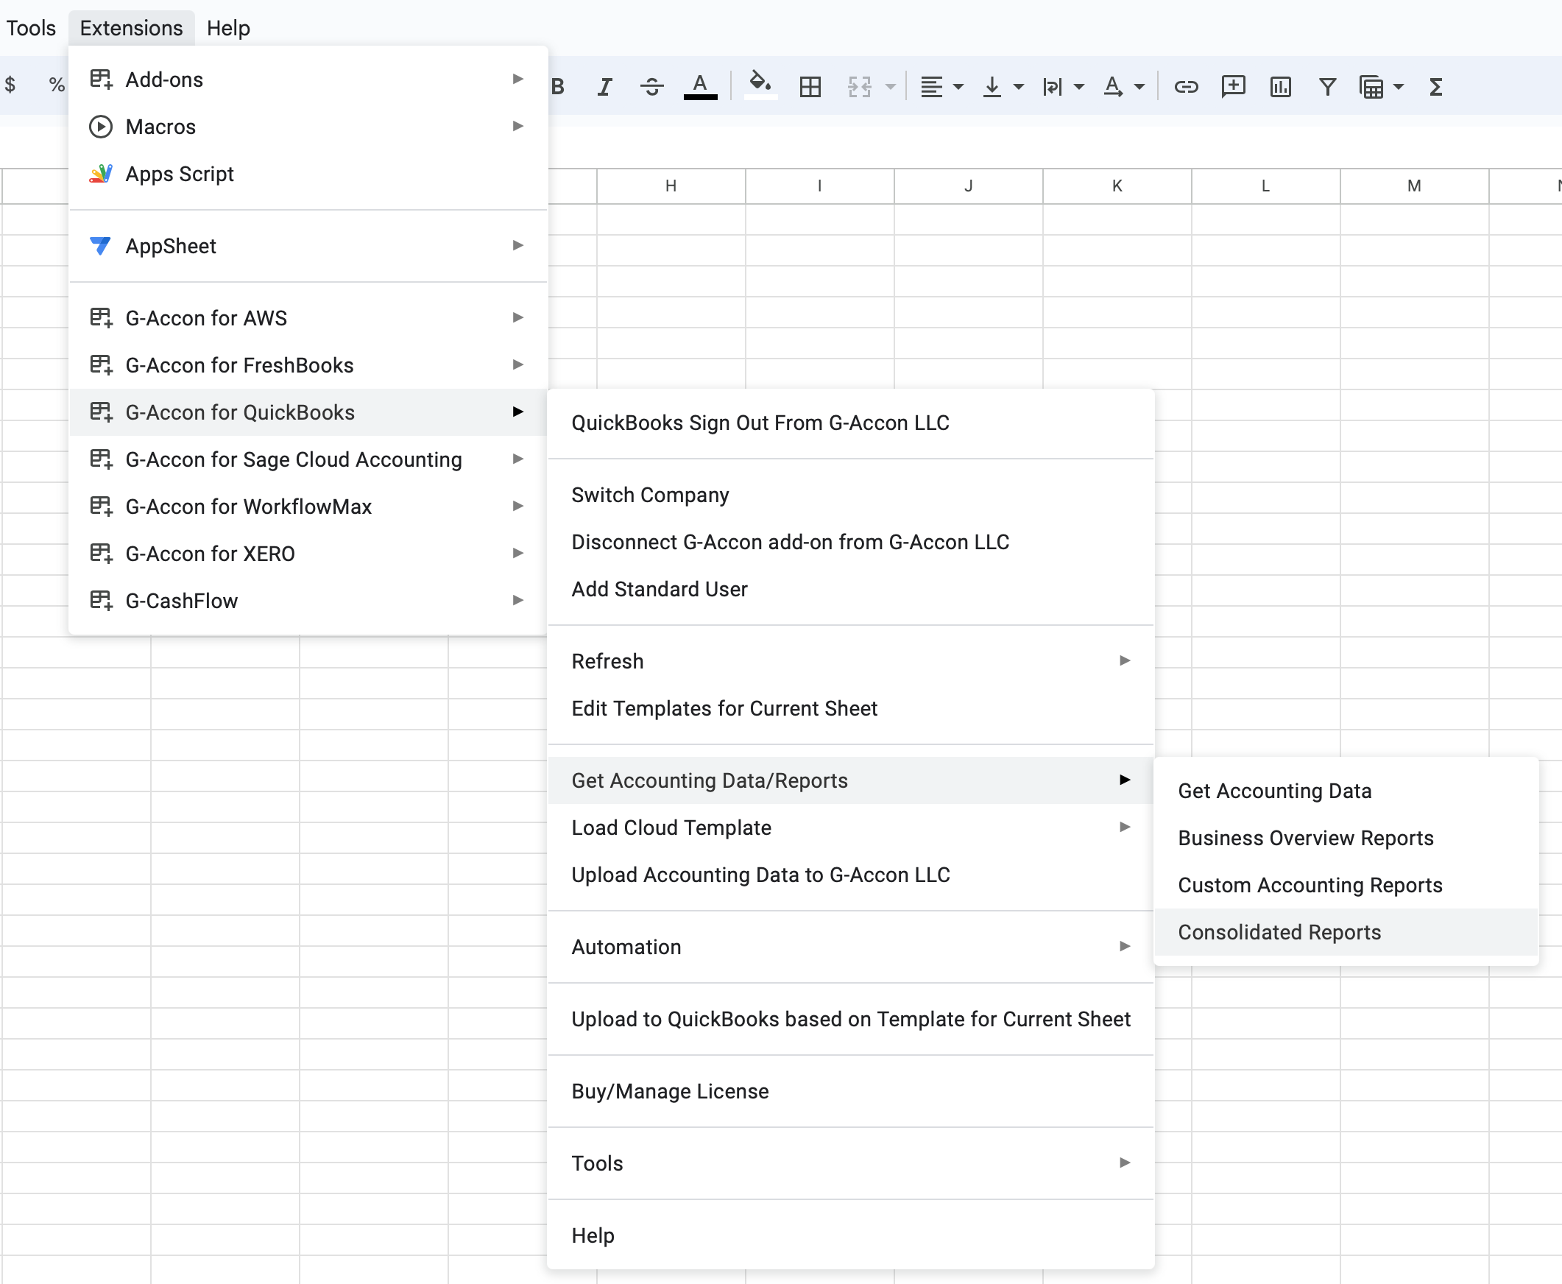
Task: Choose Custom Accounting Reports
Action: pyautogui.click(x=1346, y=886)
